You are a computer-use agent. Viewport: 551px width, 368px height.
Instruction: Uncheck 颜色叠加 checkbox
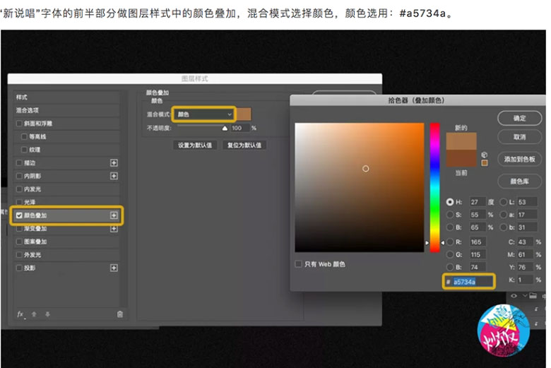pos(19,215)
